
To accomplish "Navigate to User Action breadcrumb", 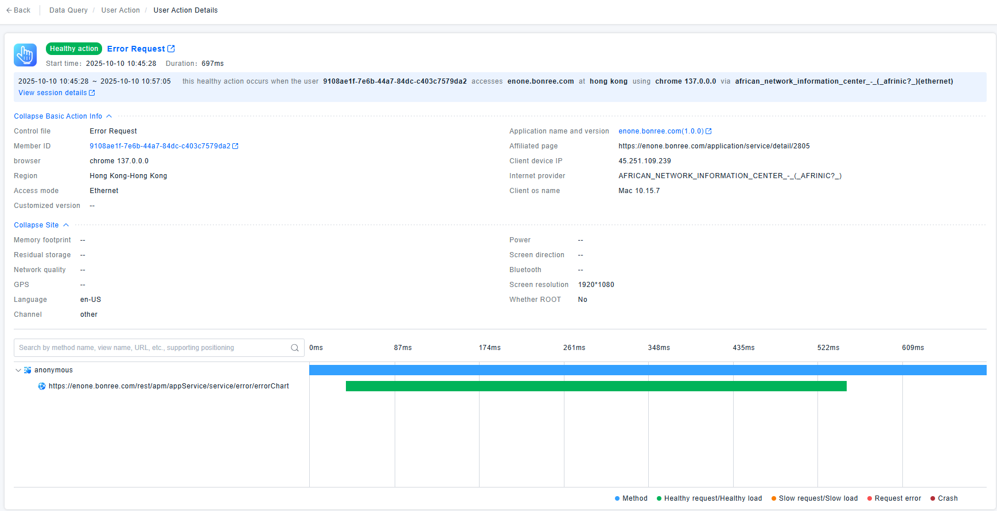I will coord(120,10).
